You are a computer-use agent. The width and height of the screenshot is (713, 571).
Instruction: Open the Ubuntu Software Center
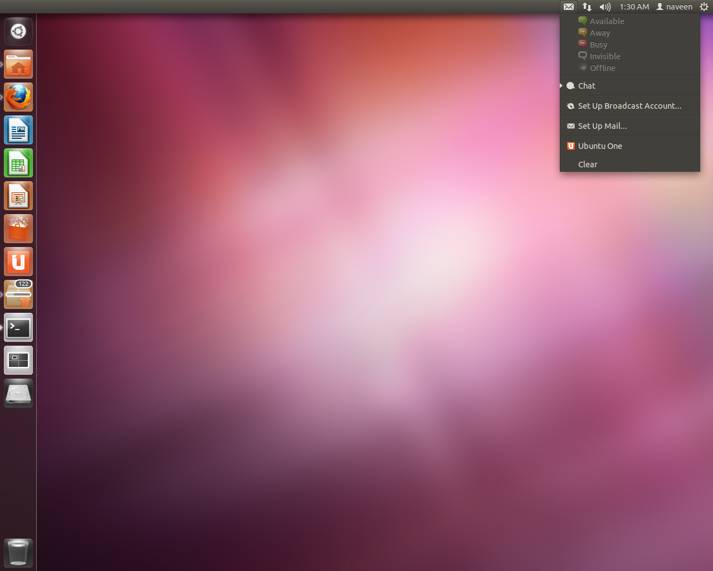[x=18, y=229]
